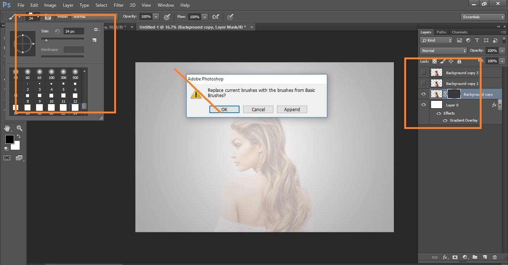The height and width of the screenshot is (265, 508).
Task: Click the black foreground color swatch
Action: pyautogui.click(x=9, y=140)
